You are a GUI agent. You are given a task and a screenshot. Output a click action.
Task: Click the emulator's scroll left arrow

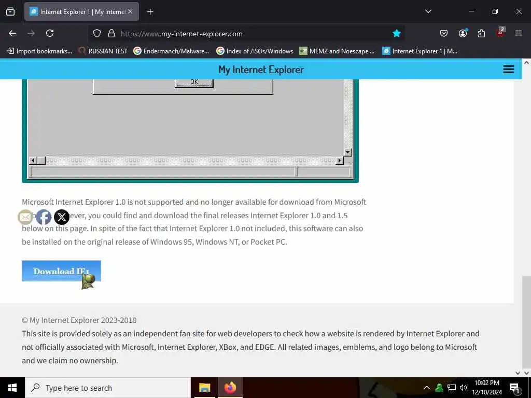click(33, 161)
